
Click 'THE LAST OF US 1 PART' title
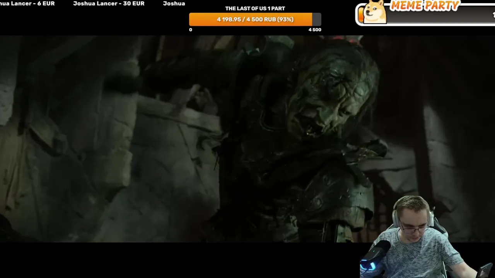point(255,8)
